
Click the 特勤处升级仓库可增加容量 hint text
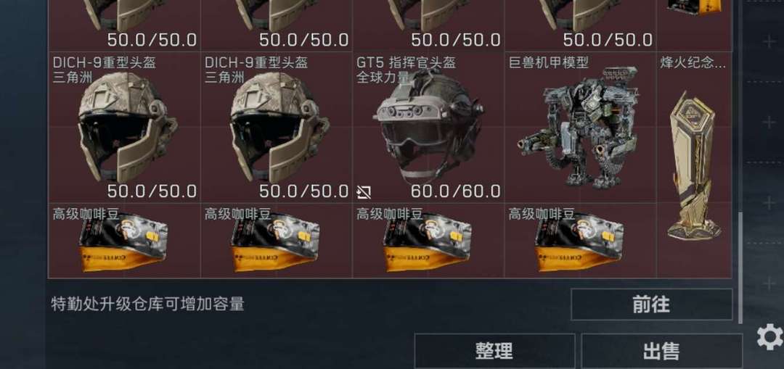(x=147, y=304)
